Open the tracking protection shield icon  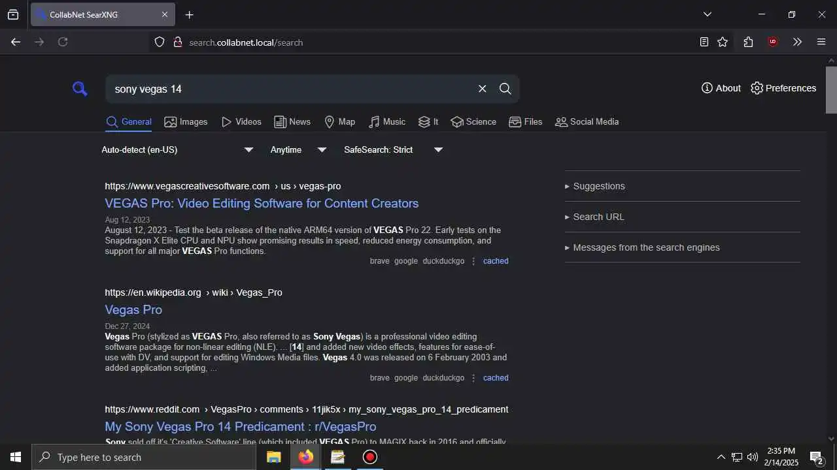click(160, 42)
